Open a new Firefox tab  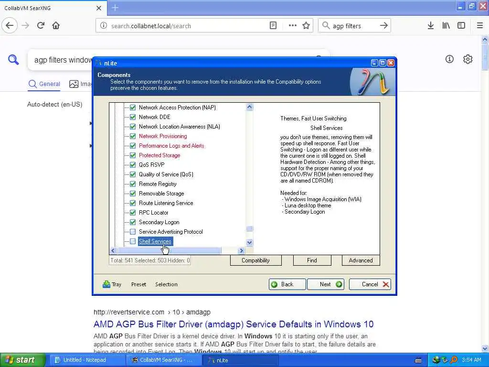(115, 8)
